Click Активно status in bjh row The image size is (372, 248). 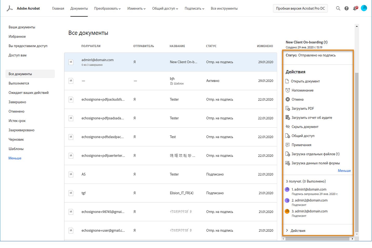pyautogui.click(x=213, y=81)
